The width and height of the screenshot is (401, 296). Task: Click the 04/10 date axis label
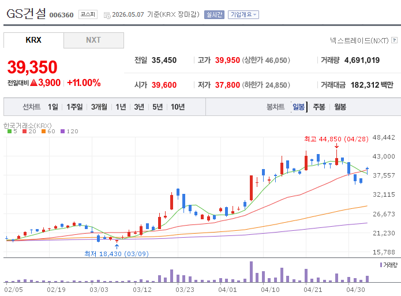pos(270,290)
